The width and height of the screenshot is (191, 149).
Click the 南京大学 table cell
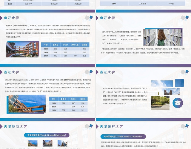[x=54, y=4]
